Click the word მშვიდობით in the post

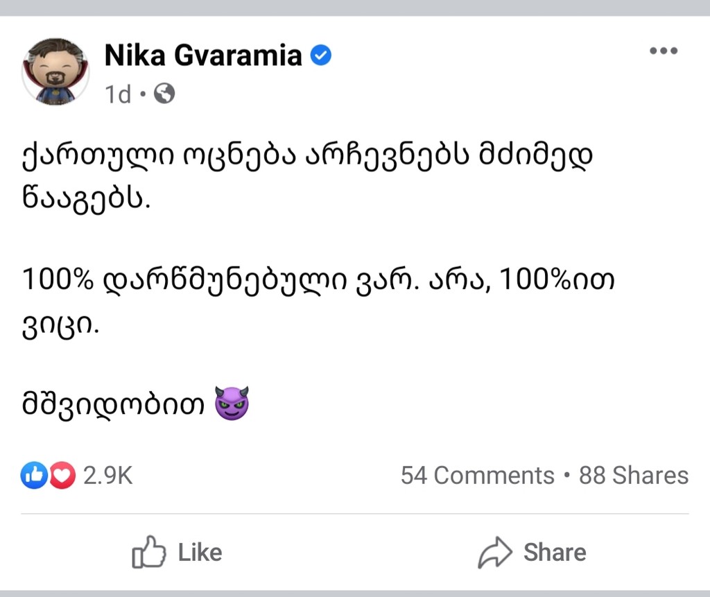pos(114,404)
